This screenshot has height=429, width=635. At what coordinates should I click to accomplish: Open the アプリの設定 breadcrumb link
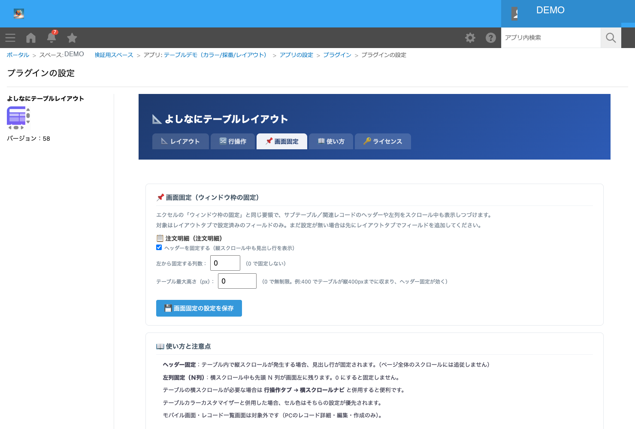pos(296,55)
